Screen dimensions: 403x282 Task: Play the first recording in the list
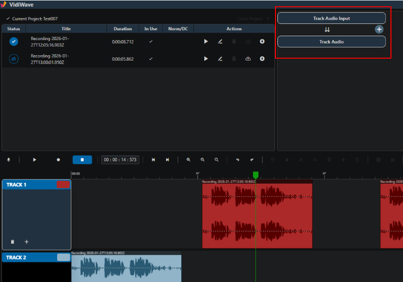(x=206, y=42)
